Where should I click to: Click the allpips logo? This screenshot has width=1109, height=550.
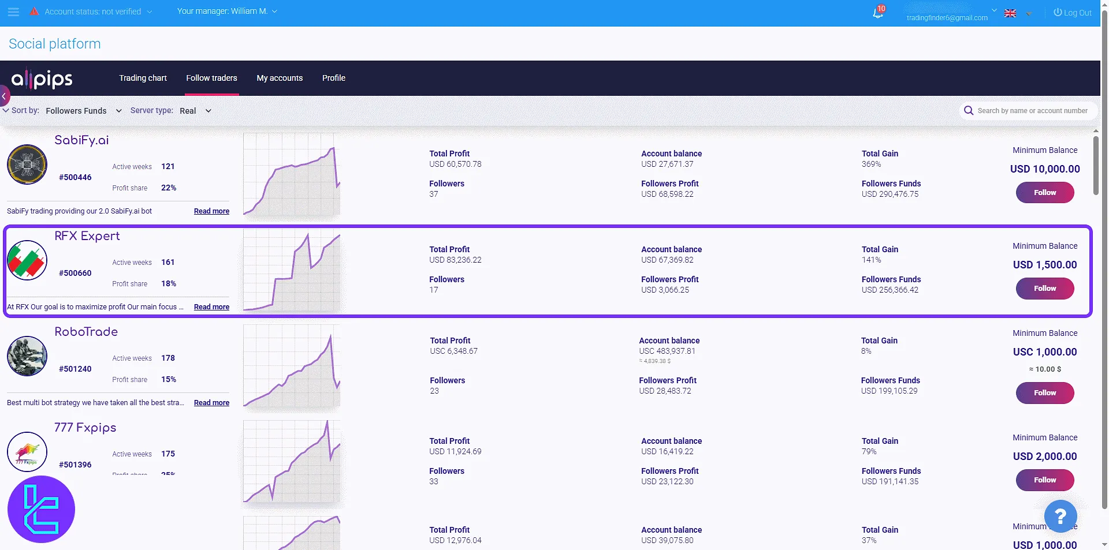[x=42, y=78]
